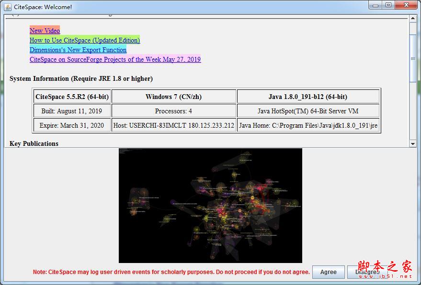
Task: Click the 'Key Publications' heading
Action: pyautogui.click(x=34, y=143)
